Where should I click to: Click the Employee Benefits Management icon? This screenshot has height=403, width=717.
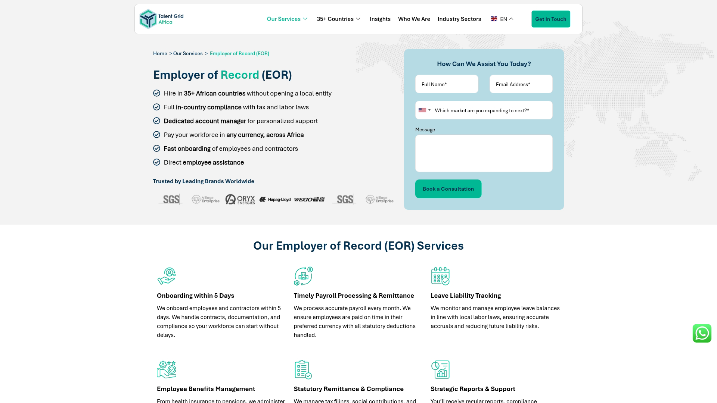pyautogui.click(x=167, y=369)
